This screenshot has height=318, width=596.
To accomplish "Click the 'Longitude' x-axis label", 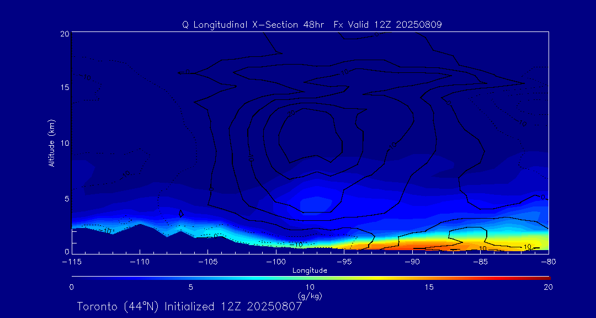I will tap(310, 270).
